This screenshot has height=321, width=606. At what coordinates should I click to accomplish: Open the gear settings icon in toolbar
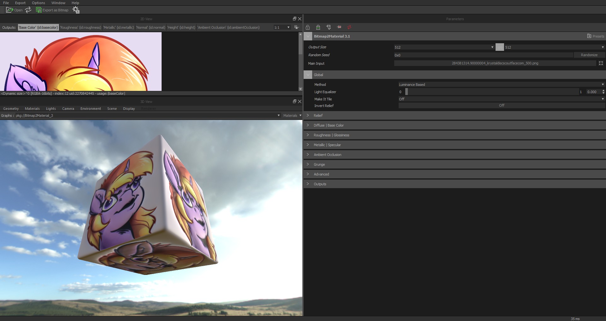click(x=76, y=10)
